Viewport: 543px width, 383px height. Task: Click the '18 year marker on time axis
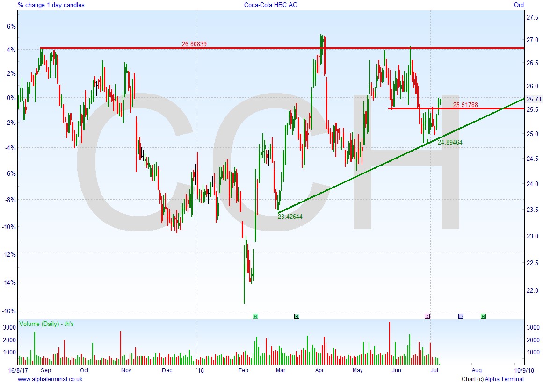(x=200, y=370)
